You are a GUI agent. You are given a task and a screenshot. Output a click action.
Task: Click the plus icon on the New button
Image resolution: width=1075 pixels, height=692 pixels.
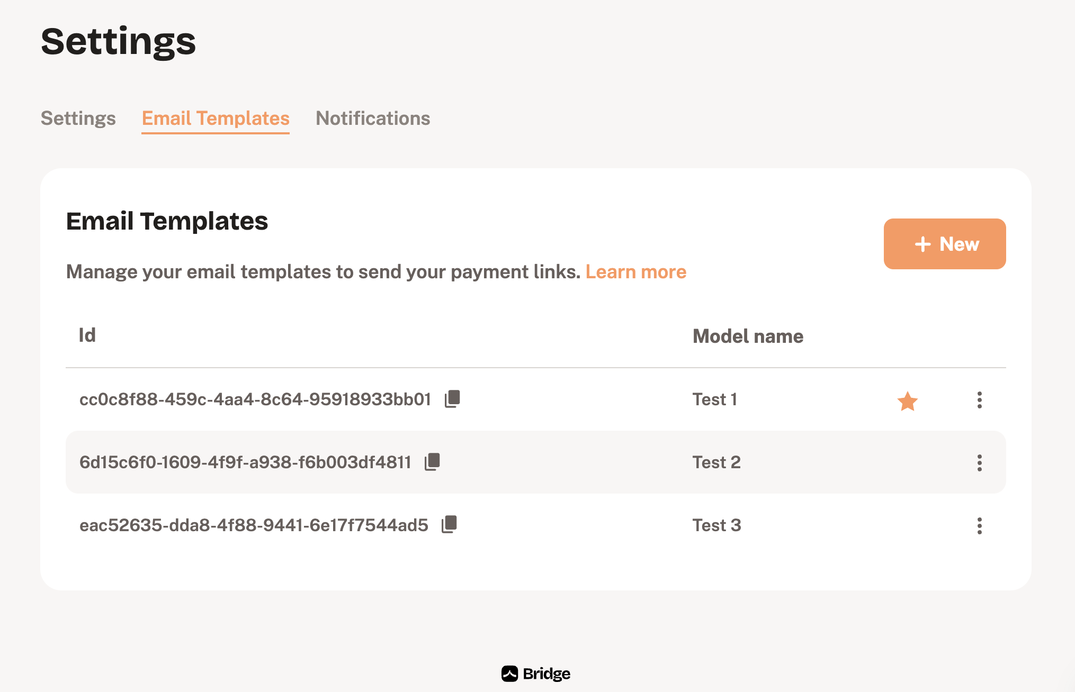(922, 244)
